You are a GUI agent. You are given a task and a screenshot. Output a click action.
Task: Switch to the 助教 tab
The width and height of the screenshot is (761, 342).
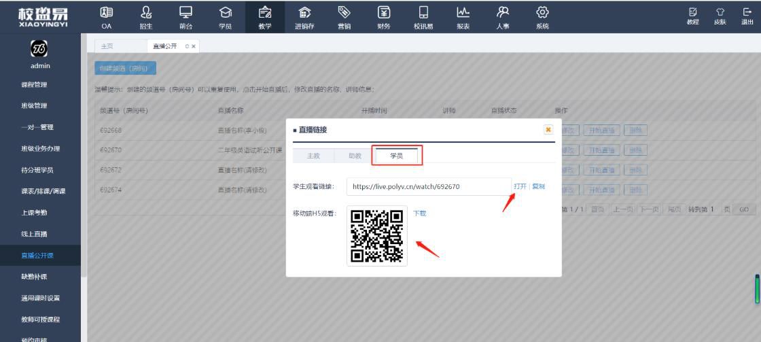click(x=355, y=156)
